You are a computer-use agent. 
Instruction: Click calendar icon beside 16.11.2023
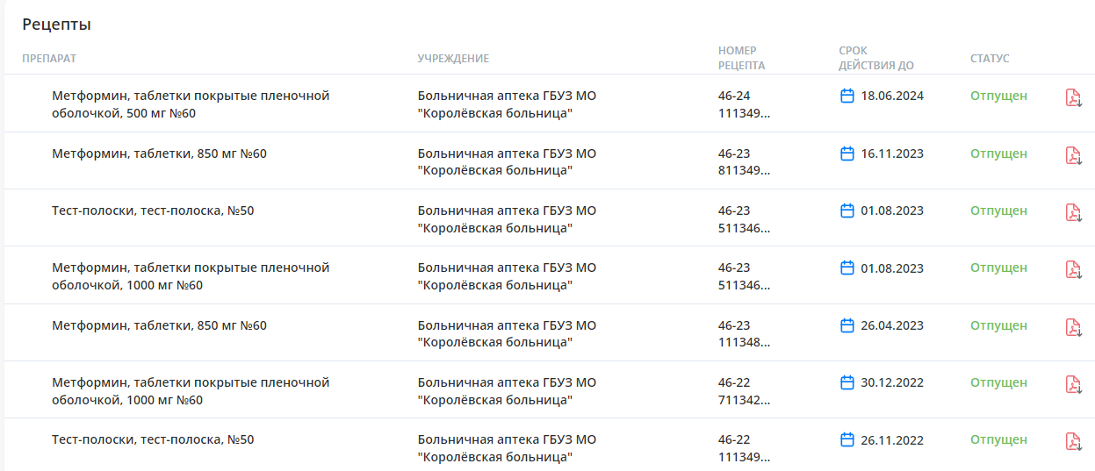coord(847,153)
